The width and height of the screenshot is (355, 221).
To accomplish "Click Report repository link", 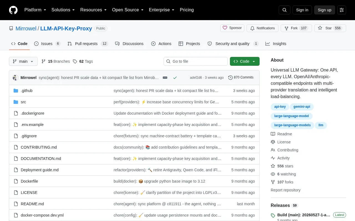I will [x=285, y=190].
